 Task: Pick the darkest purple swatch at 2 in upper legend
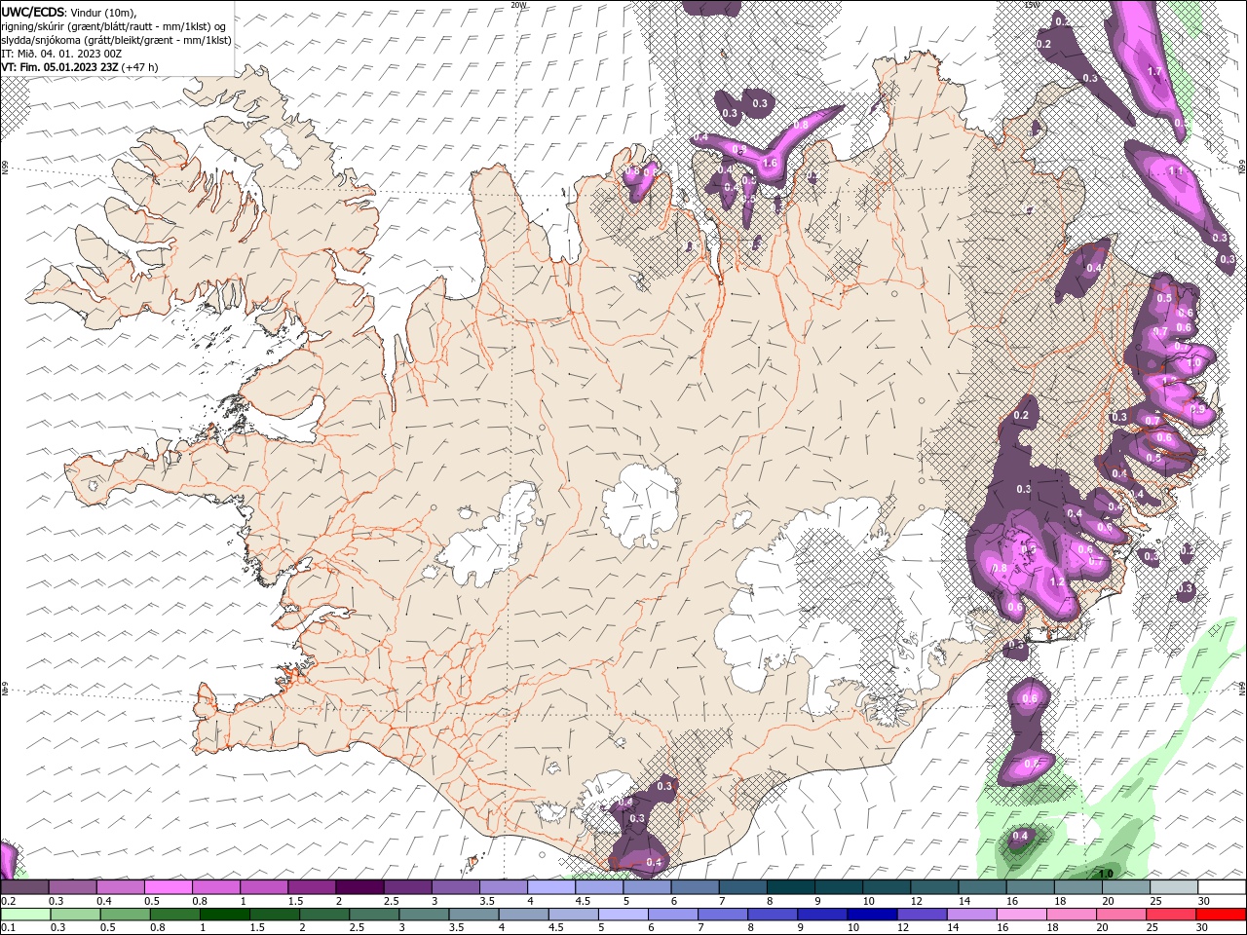(359, 887)
